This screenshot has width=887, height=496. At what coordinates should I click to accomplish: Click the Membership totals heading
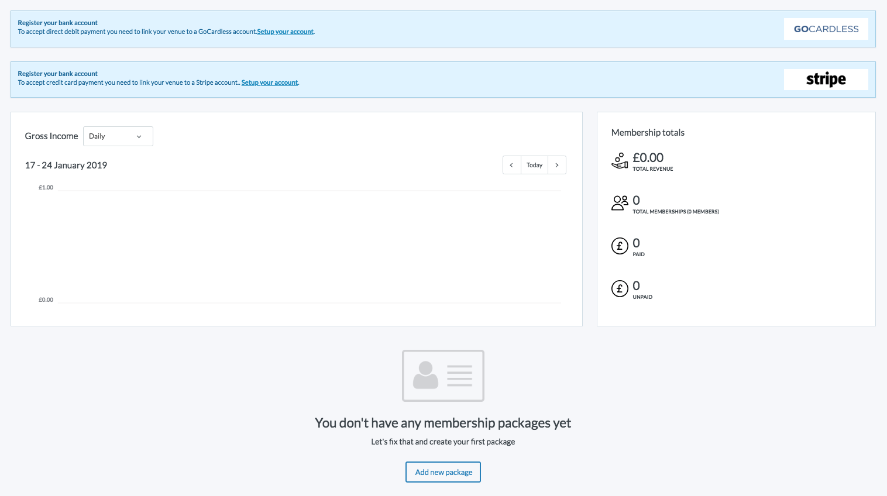pyautogui.click(x=648, y=133)
